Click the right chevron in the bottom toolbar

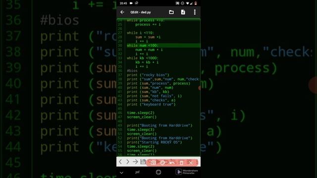[x=128, y=162]
